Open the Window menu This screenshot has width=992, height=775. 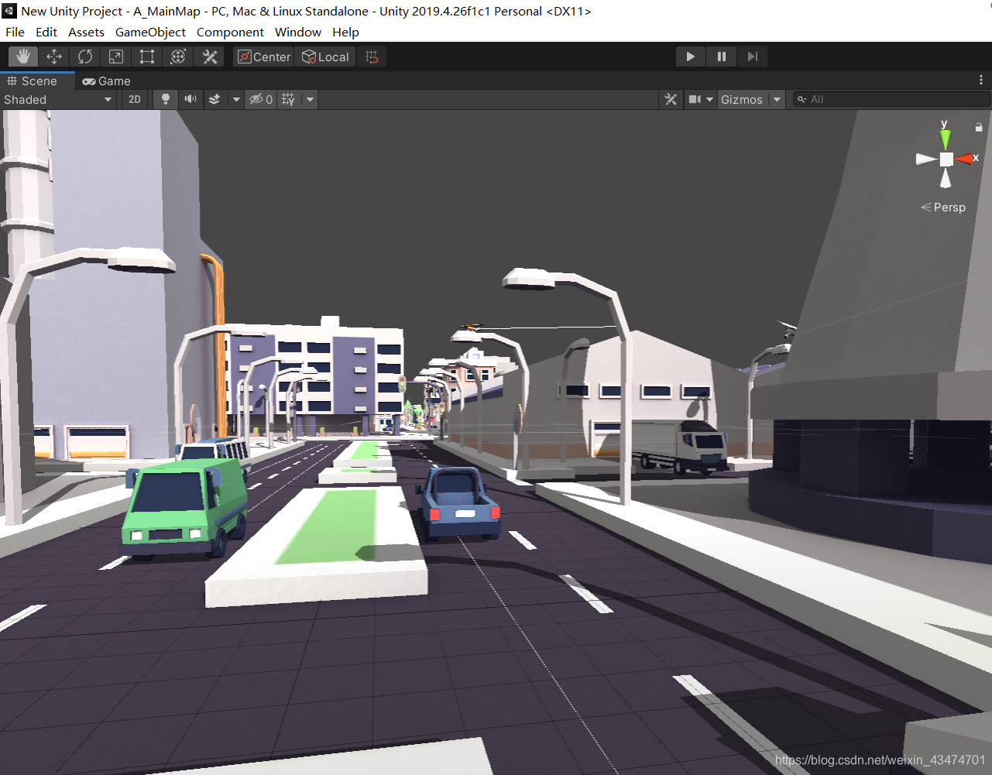[298, 33]
